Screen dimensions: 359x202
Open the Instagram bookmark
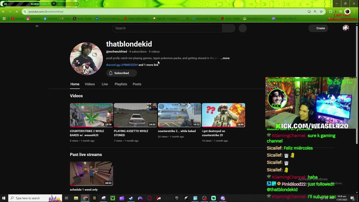[34, 19]
